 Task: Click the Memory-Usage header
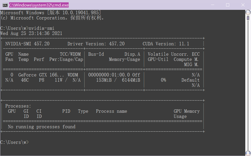tap(124, 59)
